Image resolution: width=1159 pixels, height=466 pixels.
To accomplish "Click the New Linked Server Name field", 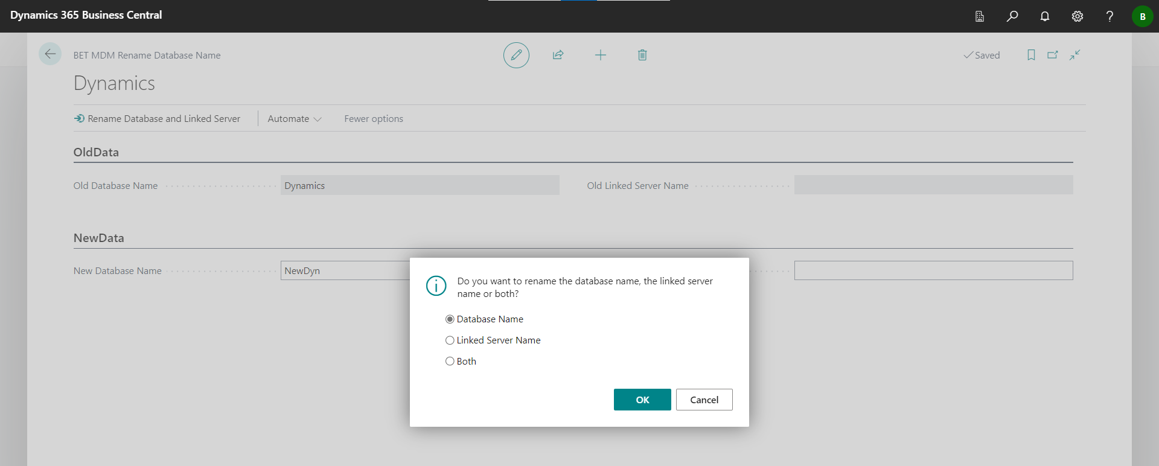I will pos(934,270).
